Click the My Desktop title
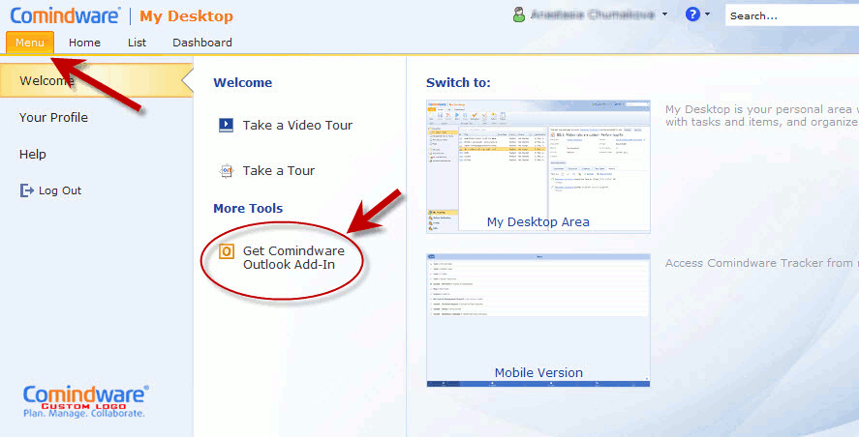859x437 pixels. tap(186, 16)
